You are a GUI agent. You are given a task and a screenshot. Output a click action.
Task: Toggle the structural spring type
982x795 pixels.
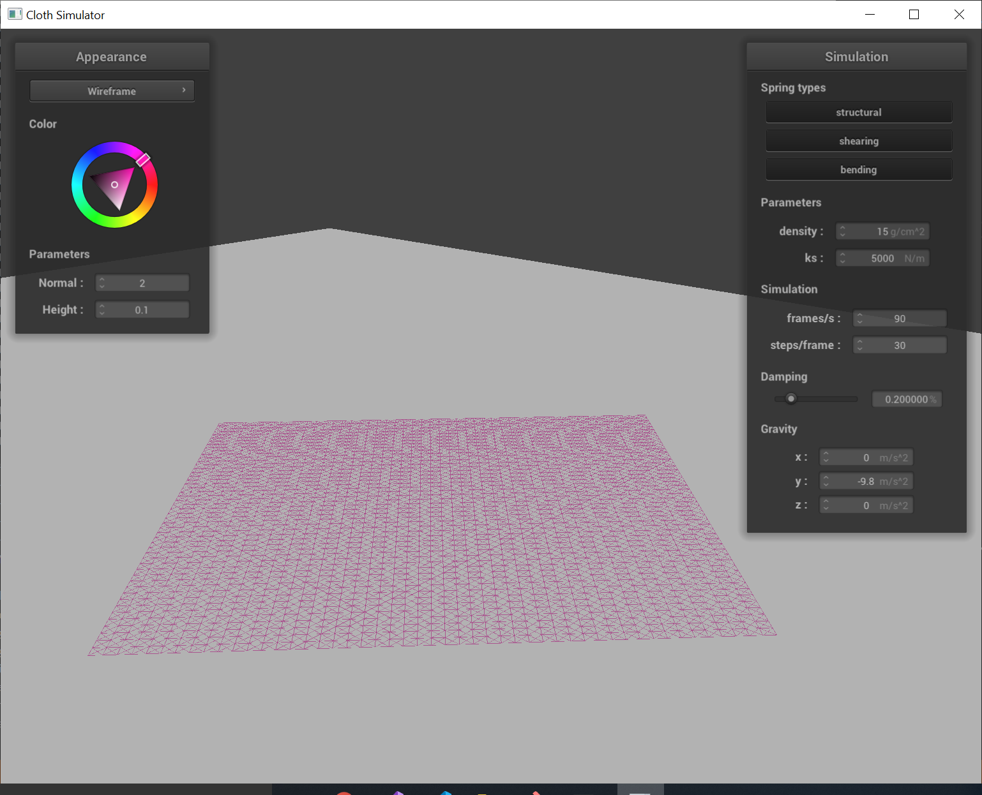(859, 112)
